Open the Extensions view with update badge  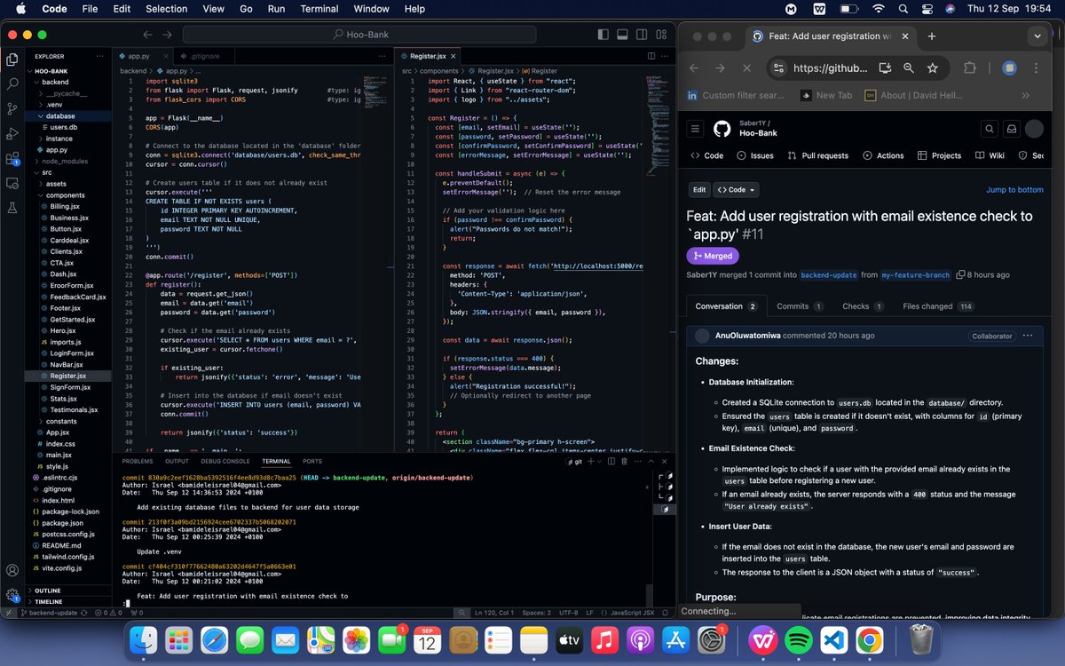click(12, 160)
